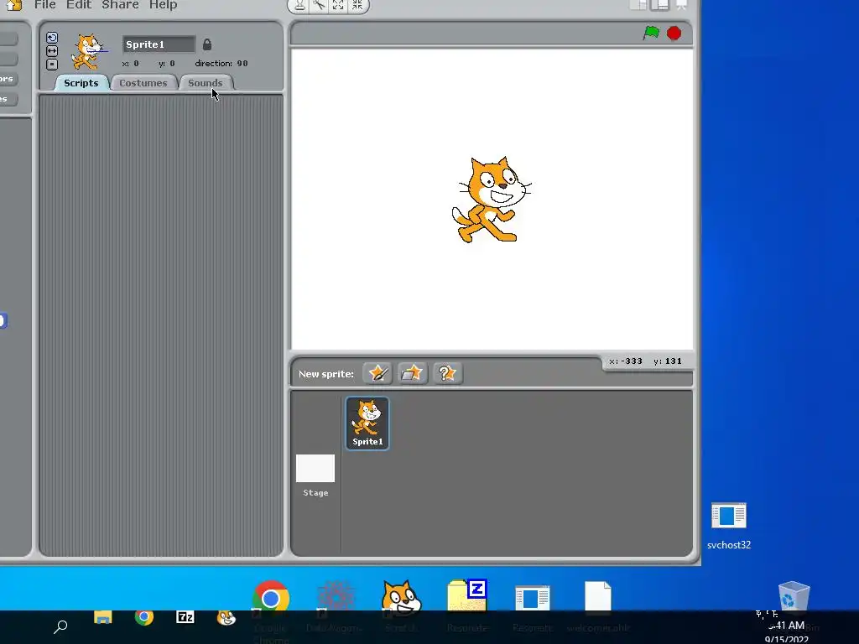Screen dimensions: 859x644
Task: Stop all scripts with the red button
Action: point(674,34)
